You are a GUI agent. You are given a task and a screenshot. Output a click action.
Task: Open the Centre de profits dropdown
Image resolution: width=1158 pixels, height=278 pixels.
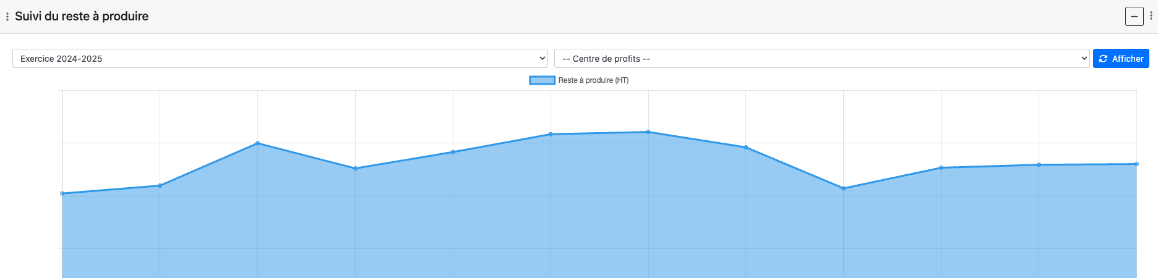click(821, 59)
